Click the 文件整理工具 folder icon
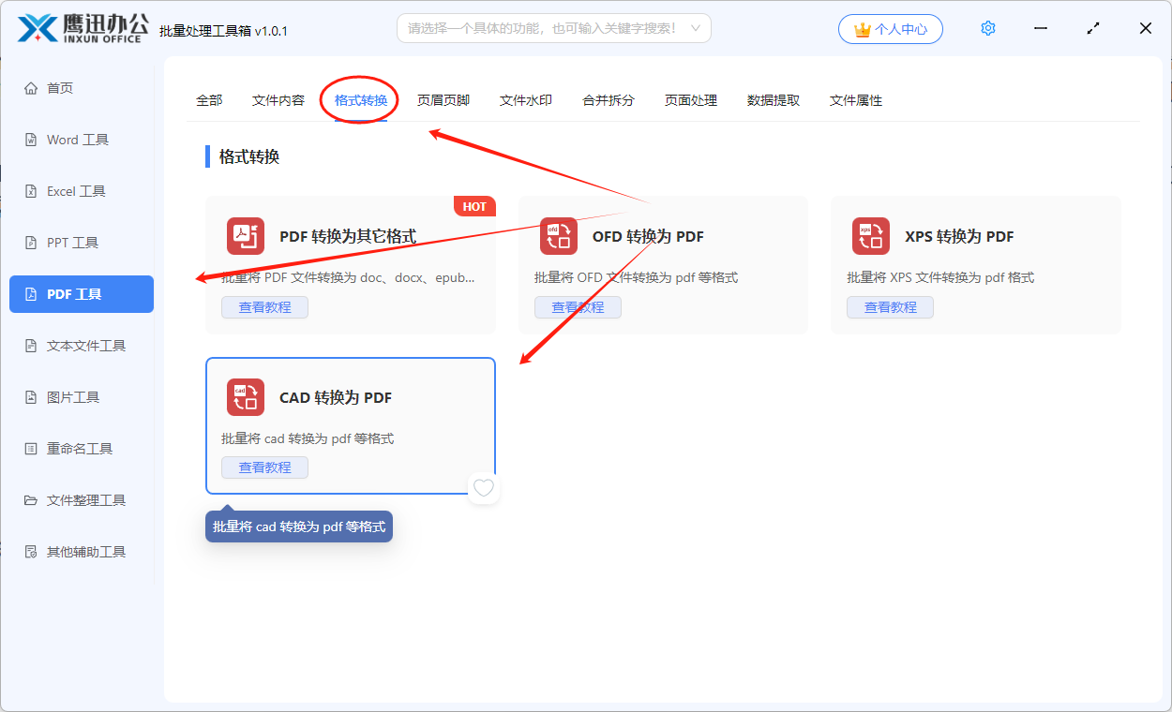 coord(31,500)
